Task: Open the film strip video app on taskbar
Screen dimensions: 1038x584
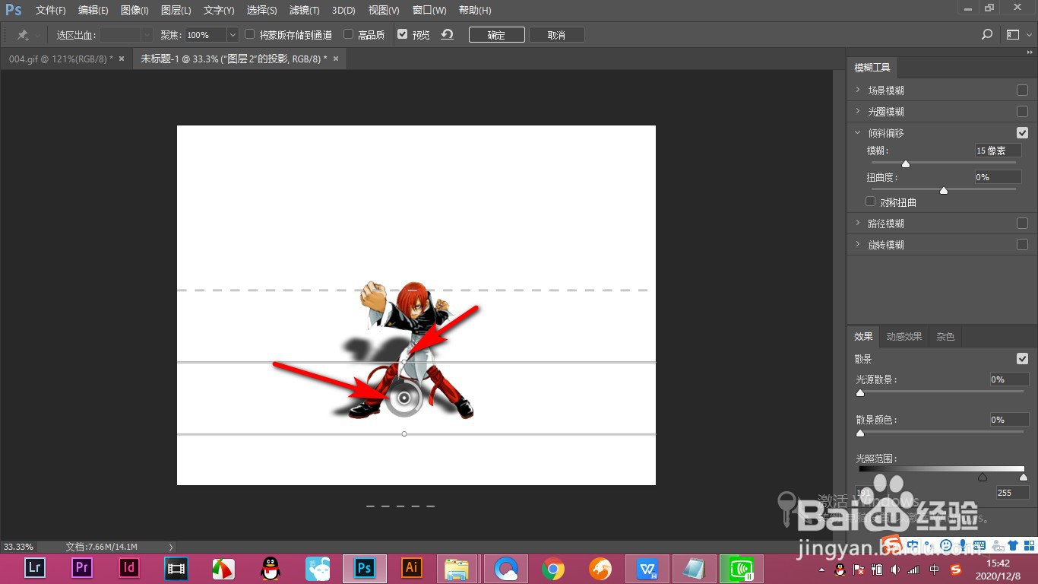Action: (176, 568)
